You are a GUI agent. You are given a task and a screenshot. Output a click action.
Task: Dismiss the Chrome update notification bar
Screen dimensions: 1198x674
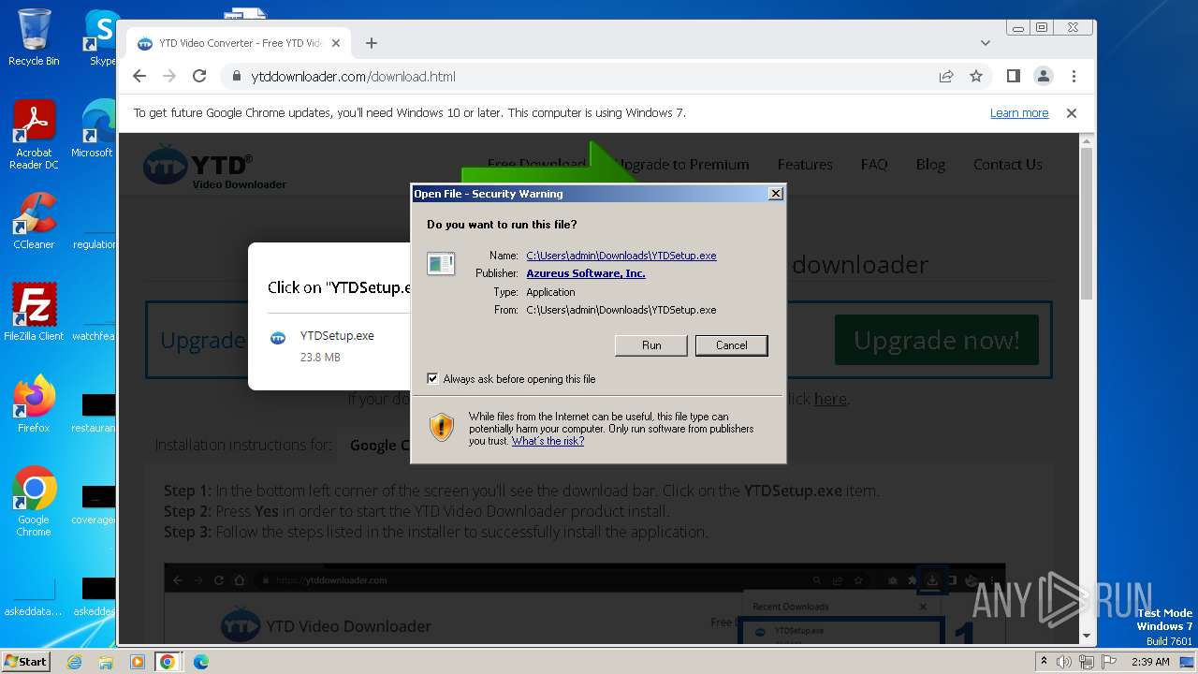coord(1072,113)
